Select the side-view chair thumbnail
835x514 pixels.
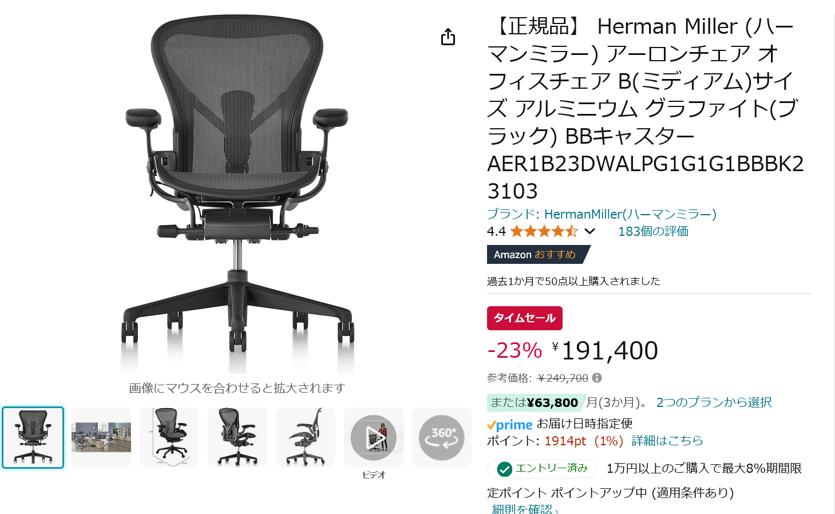click(x=306, y=438)
